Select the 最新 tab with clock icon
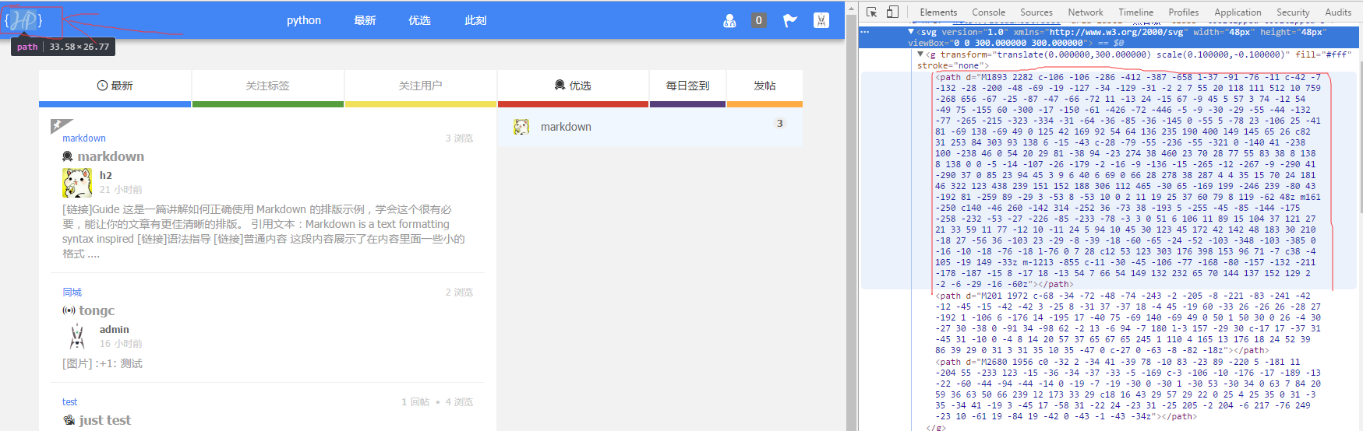1363x431 pixels. click(115, 86)
